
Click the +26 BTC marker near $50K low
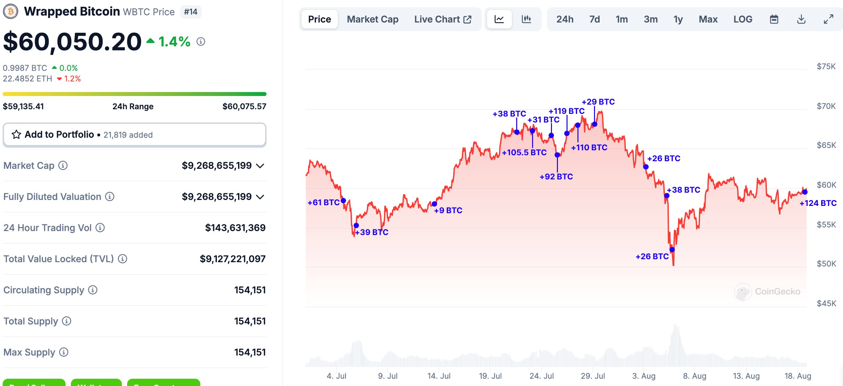click(x=672, y=250)
